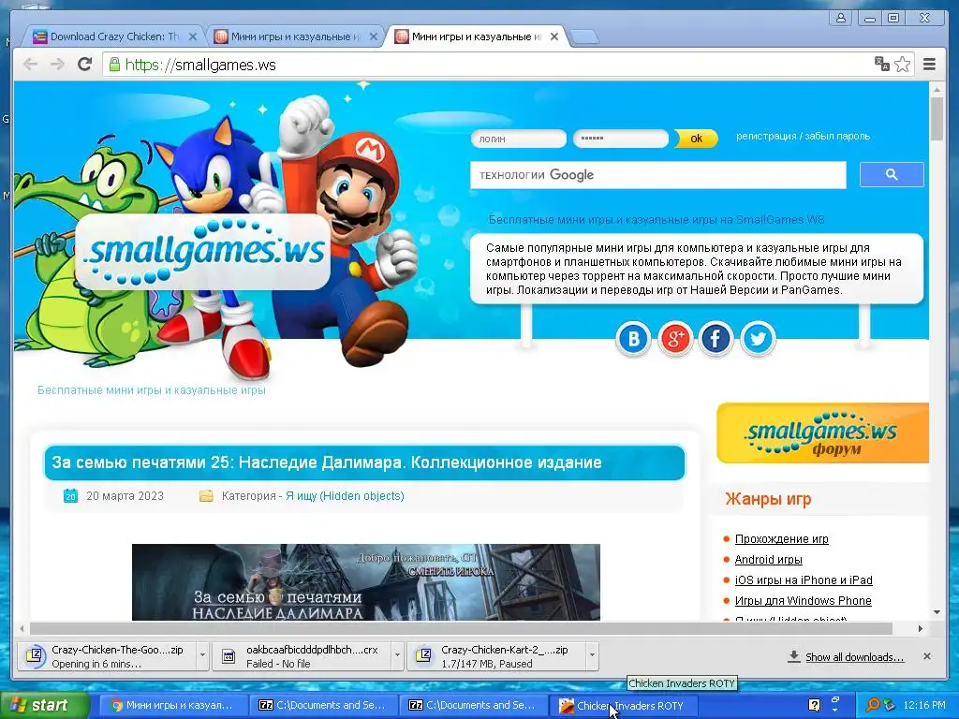
Task: Click the yellow ok login button
Action: pos(696,139)
